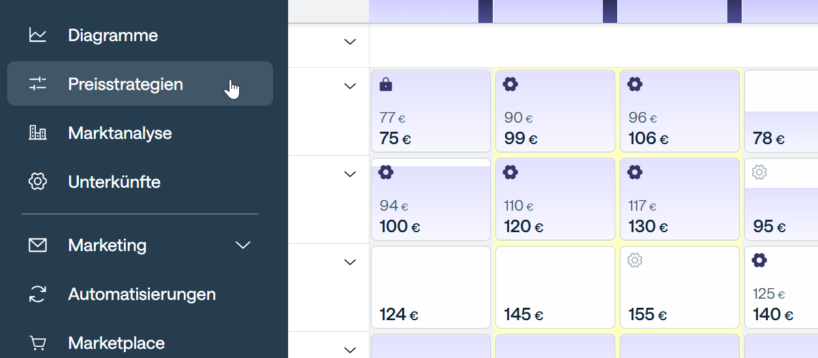Select the 145 € price cell
Image resolution: width=818 pixels, height=358 pixels.
[555, 287]
